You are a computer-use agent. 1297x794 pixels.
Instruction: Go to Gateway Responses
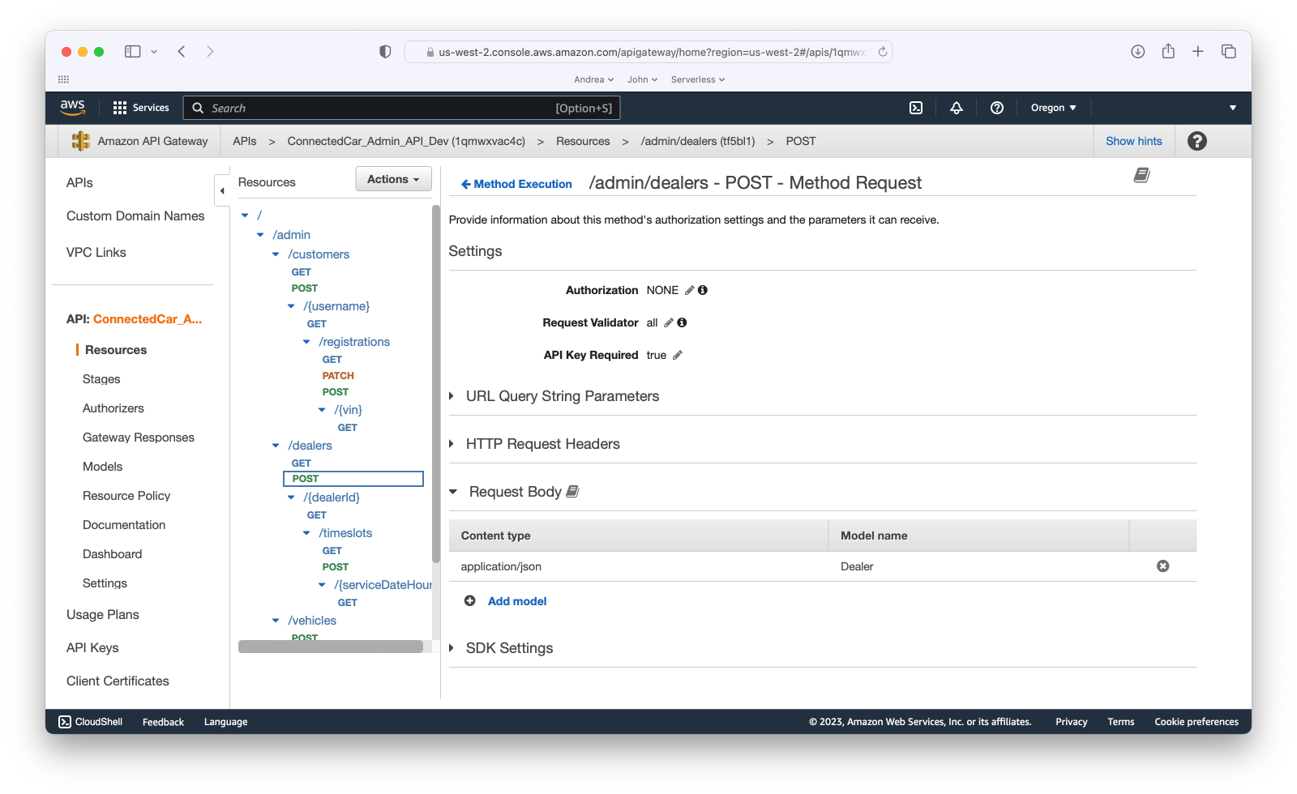[139, 438]
